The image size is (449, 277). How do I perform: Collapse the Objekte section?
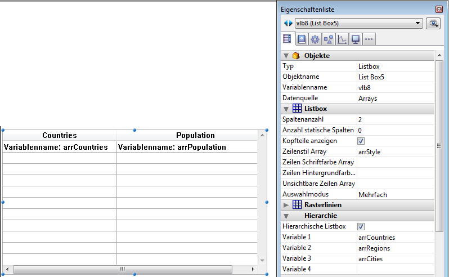click(x=286, y=56)
